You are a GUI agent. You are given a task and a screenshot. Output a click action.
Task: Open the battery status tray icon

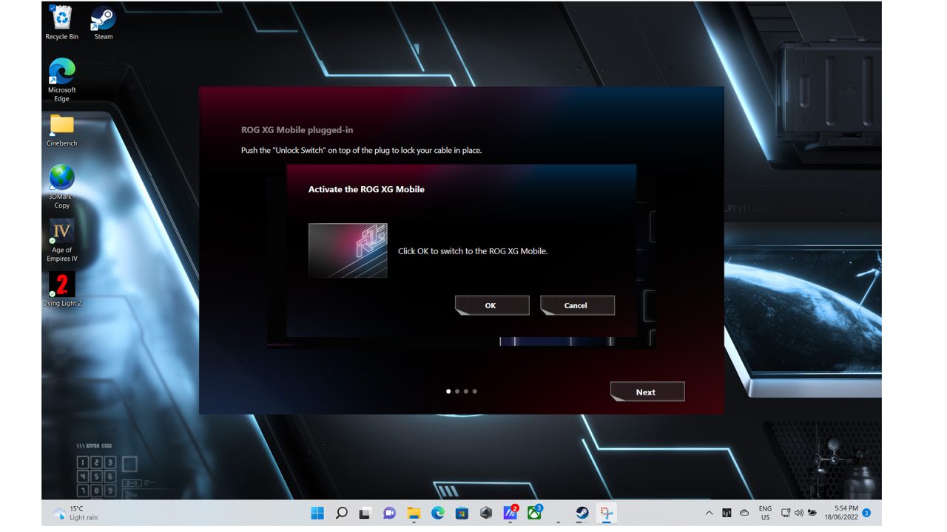(812, 513)
